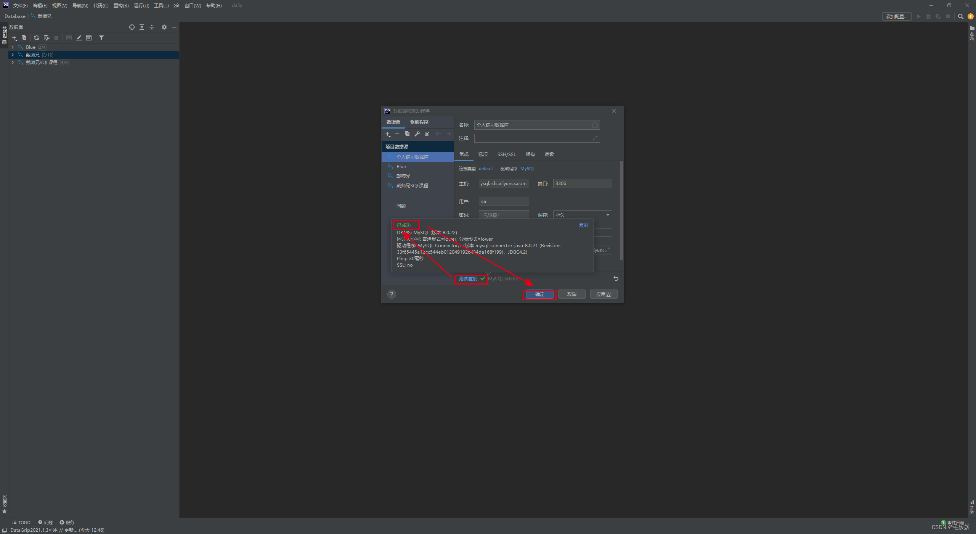Viewport: 976px width, 534px height.
Task: Click the dialog vertical scrollbar
Action: [621, 211]
